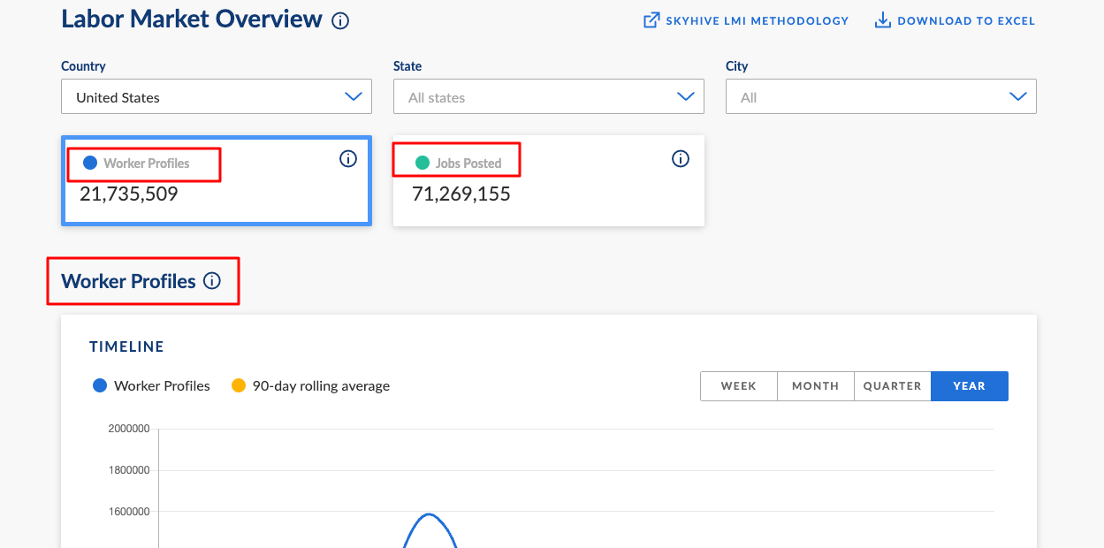Click info icon next to Worker Profiles heading
The height and width of the screenshot is (548, 1104).
pyautogui.click(x=212, y=281)
